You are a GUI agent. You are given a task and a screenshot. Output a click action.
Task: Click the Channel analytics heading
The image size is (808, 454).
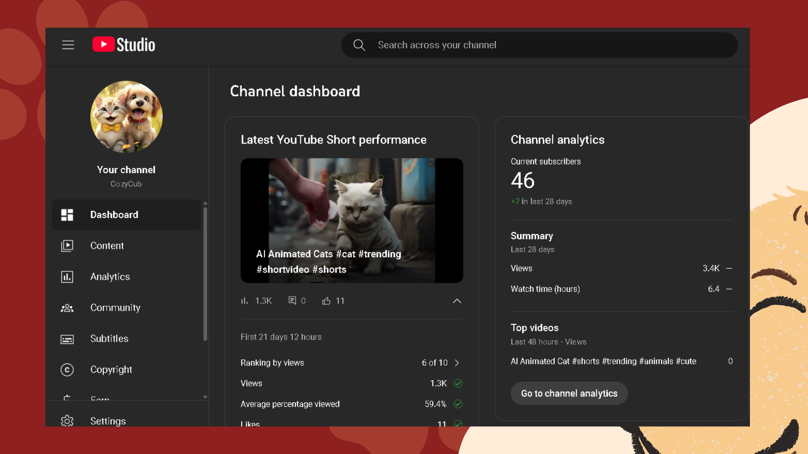pyautogui.click(x=558, y=140)
